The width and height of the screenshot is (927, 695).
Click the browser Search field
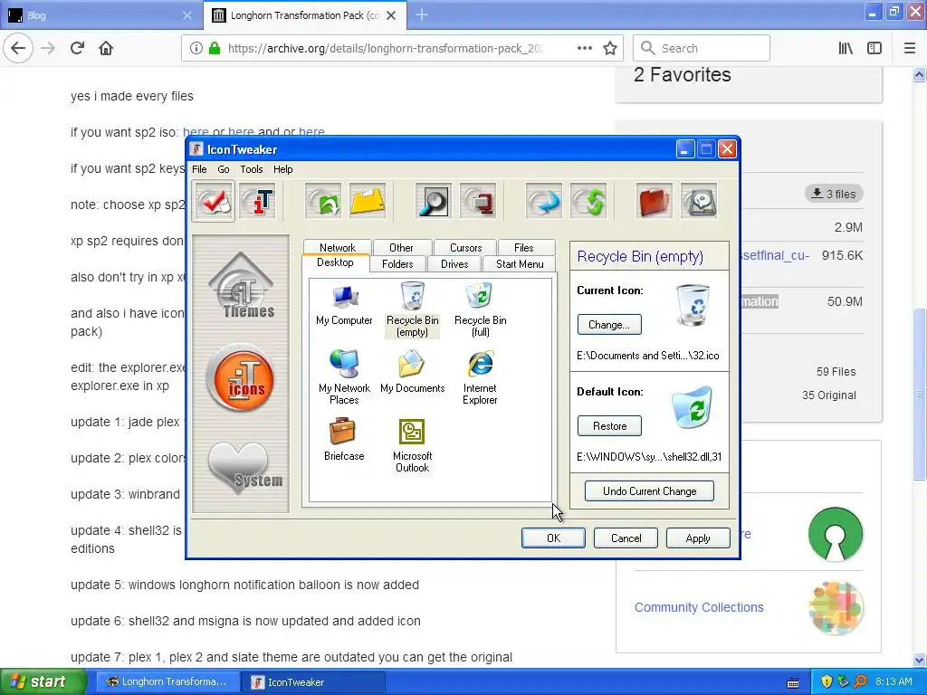[x=702, y=48]
